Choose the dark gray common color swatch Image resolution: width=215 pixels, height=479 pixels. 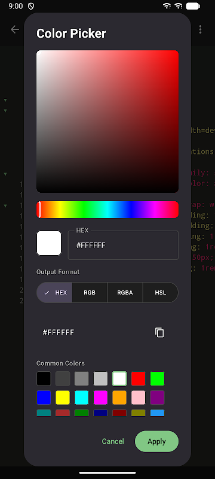(x=63, y=378)
